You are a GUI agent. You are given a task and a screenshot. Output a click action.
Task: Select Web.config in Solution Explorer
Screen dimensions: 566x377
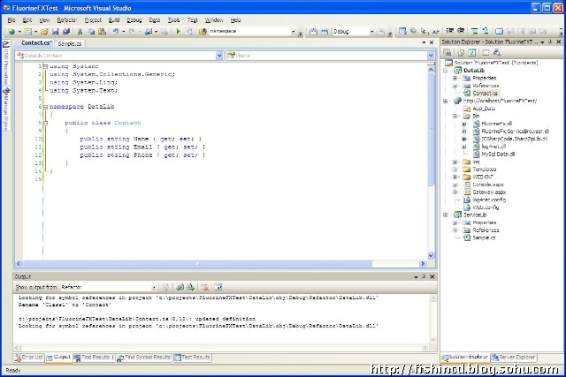(x=486, y=207)
